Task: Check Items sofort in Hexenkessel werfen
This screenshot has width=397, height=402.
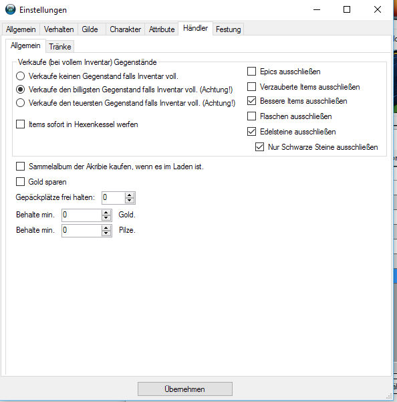Action: pos(21,124)
